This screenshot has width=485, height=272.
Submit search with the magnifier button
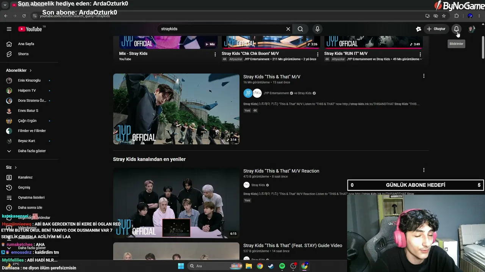pyautogui.click(x=300, y=29)
